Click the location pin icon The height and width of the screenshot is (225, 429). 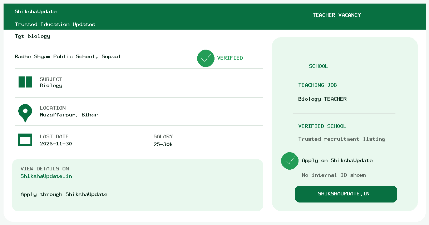(25, 113)
